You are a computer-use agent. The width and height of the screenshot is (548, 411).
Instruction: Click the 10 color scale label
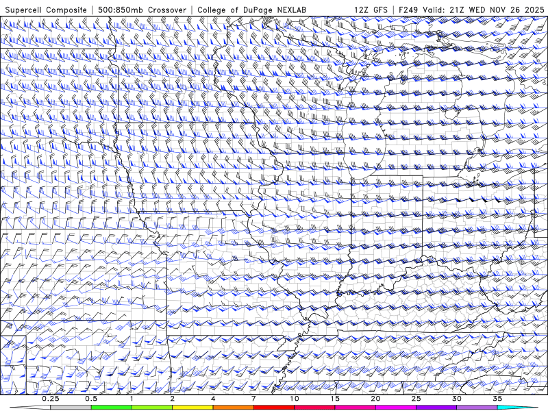295,399
